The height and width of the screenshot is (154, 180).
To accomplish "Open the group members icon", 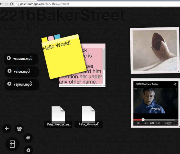I will [19, 129].
